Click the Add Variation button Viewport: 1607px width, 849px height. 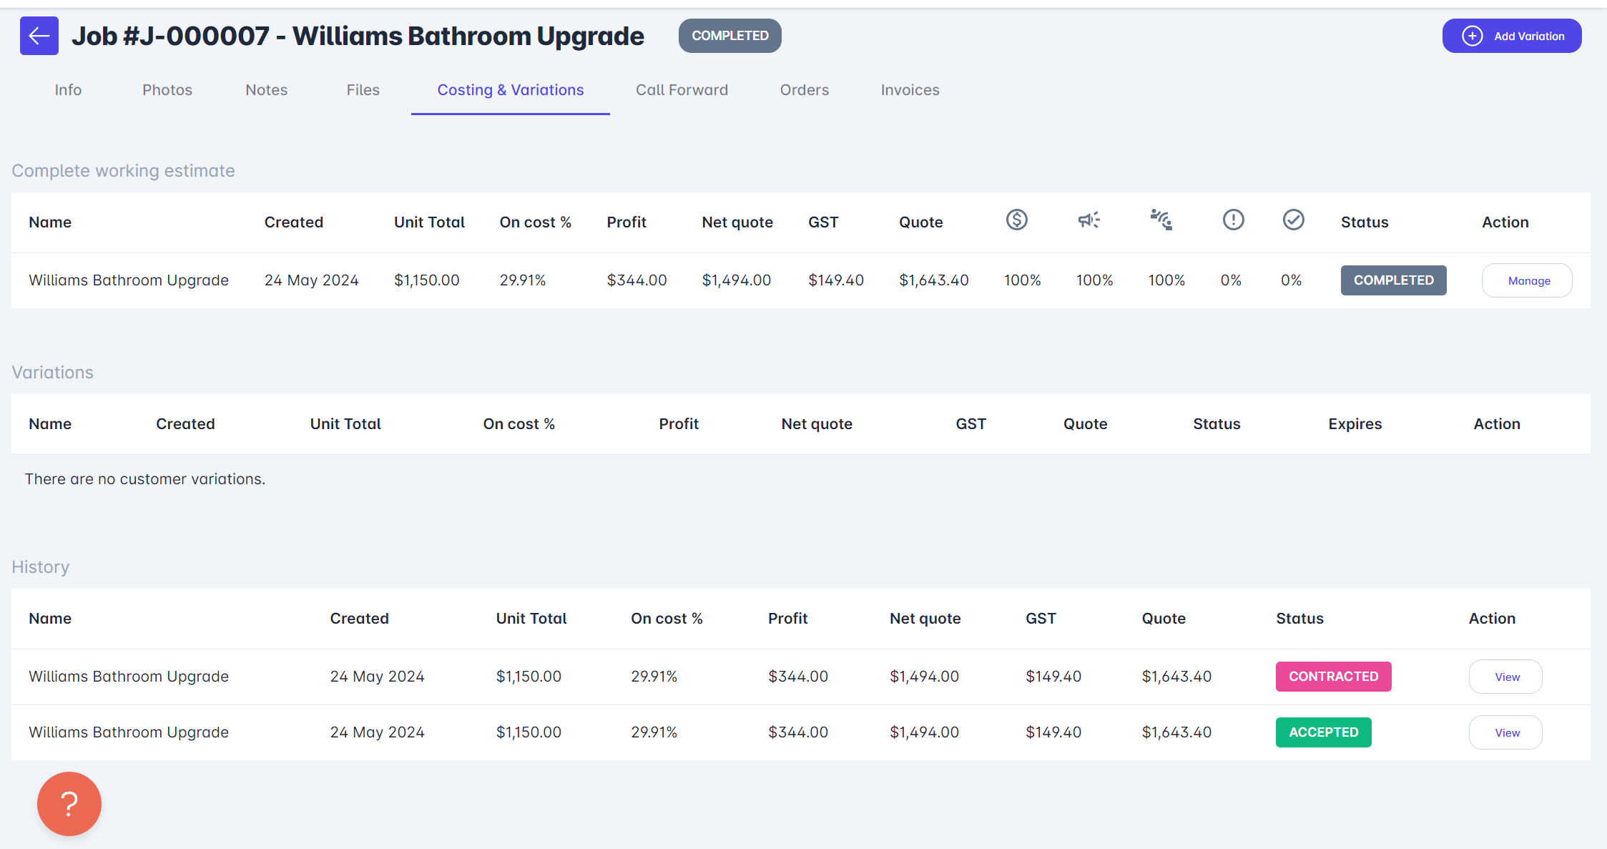(x=1511, y=36)
